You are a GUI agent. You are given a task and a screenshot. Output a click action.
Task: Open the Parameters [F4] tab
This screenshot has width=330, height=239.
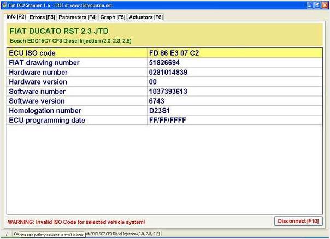click(78, 17)
